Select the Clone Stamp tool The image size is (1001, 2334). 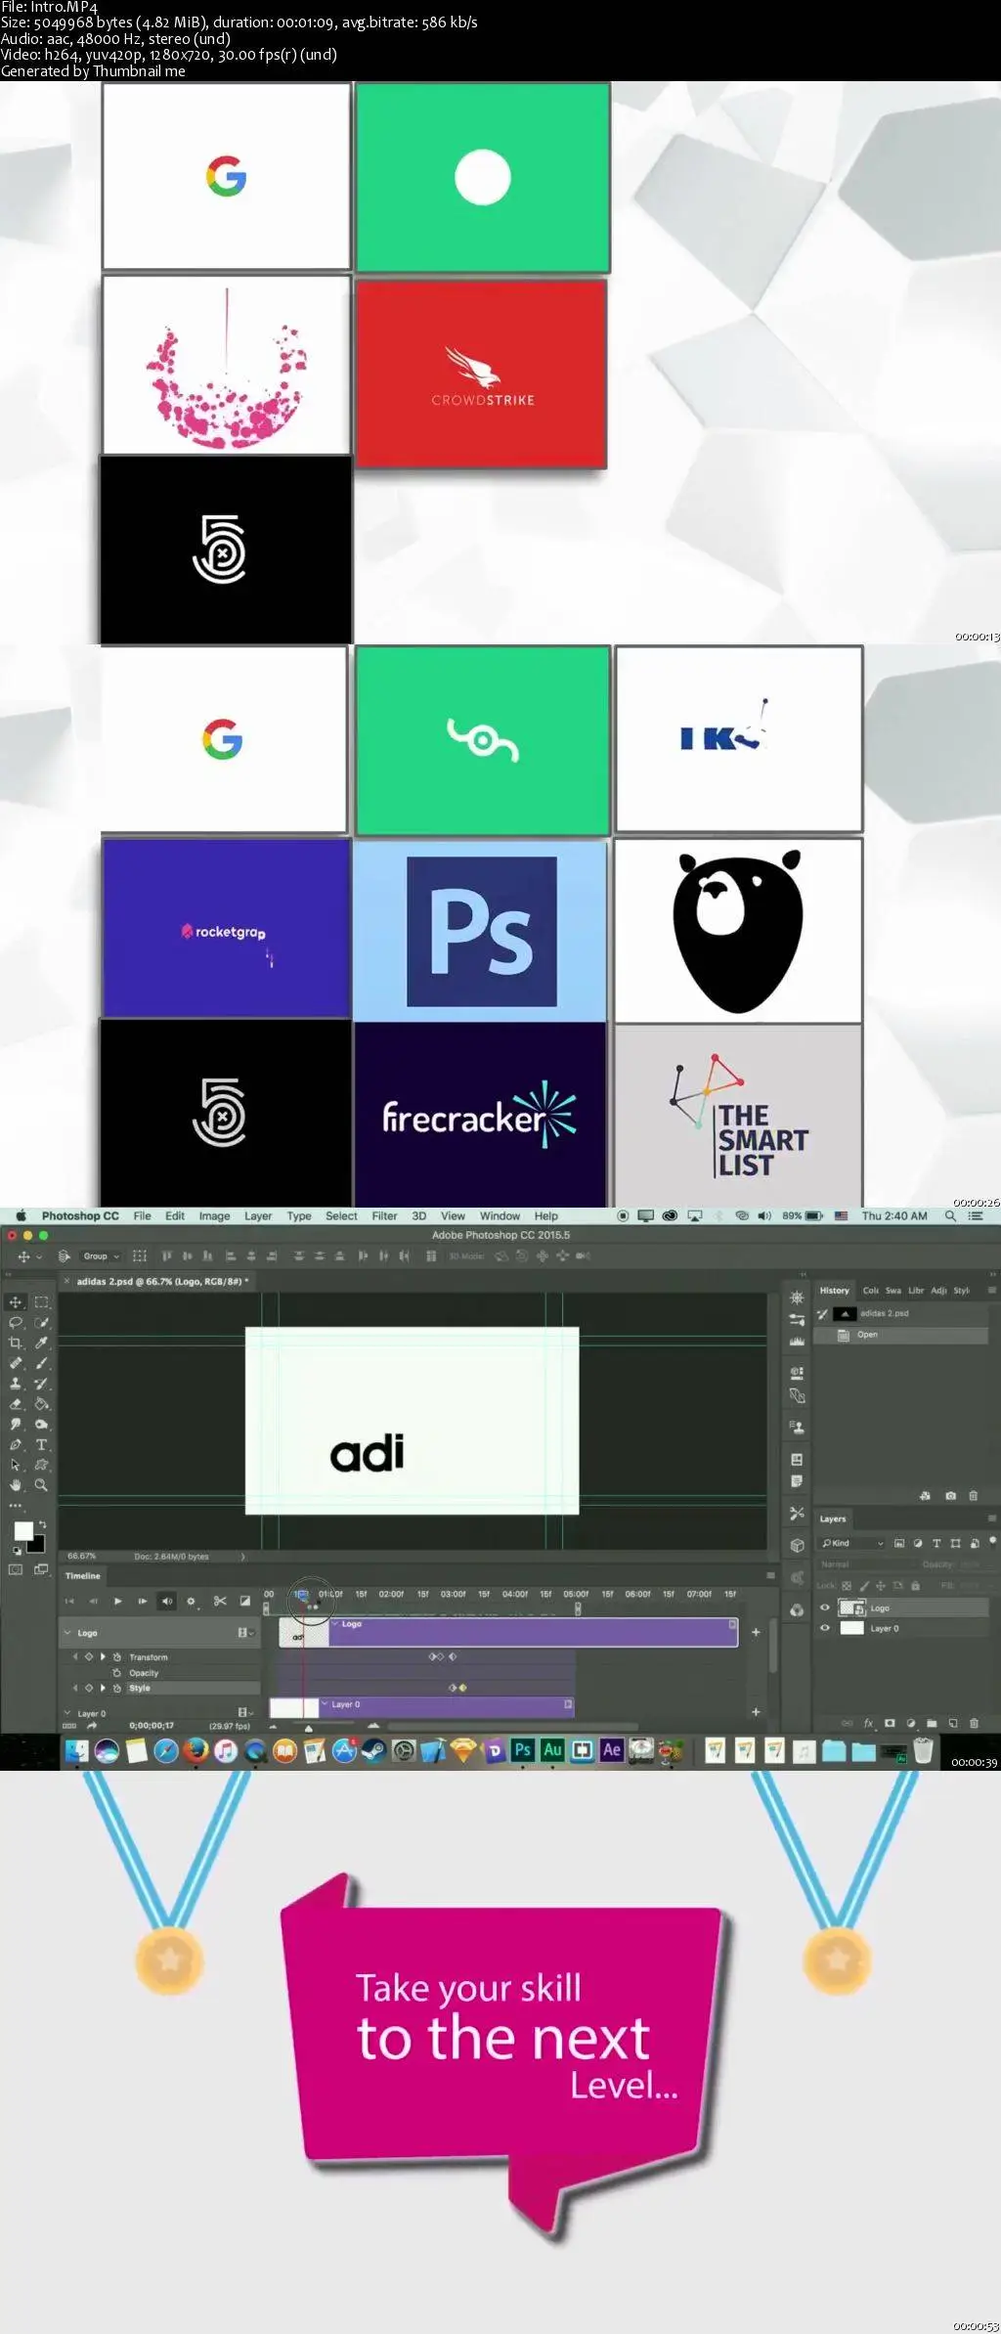coord(16,1384)
